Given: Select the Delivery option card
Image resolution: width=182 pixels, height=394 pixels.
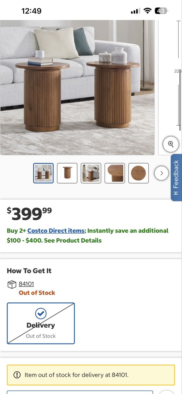Looking at the screenshot, I should (x=41, y=323).
